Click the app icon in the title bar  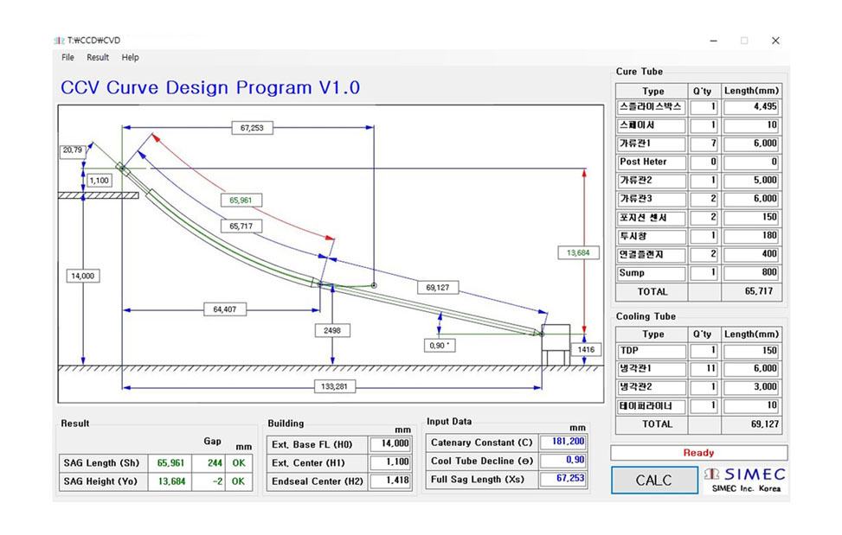coord(60,40)
